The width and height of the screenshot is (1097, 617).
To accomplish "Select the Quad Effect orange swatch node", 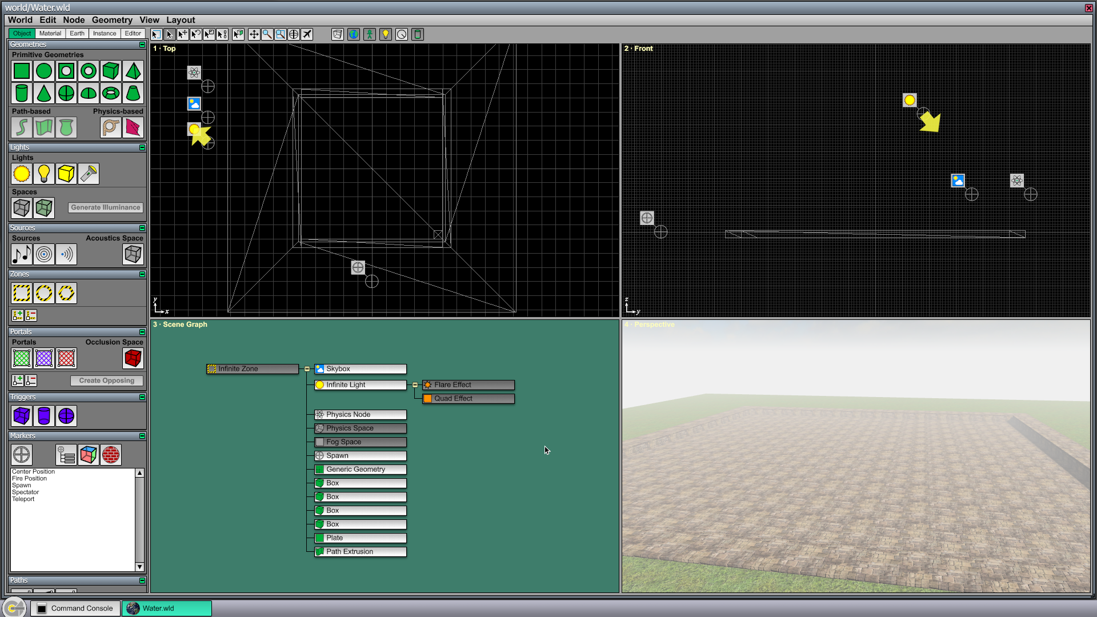I will (x=469, y=399).
